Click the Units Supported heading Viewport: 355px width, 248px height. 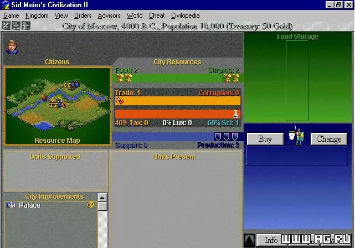pos(55,157)
